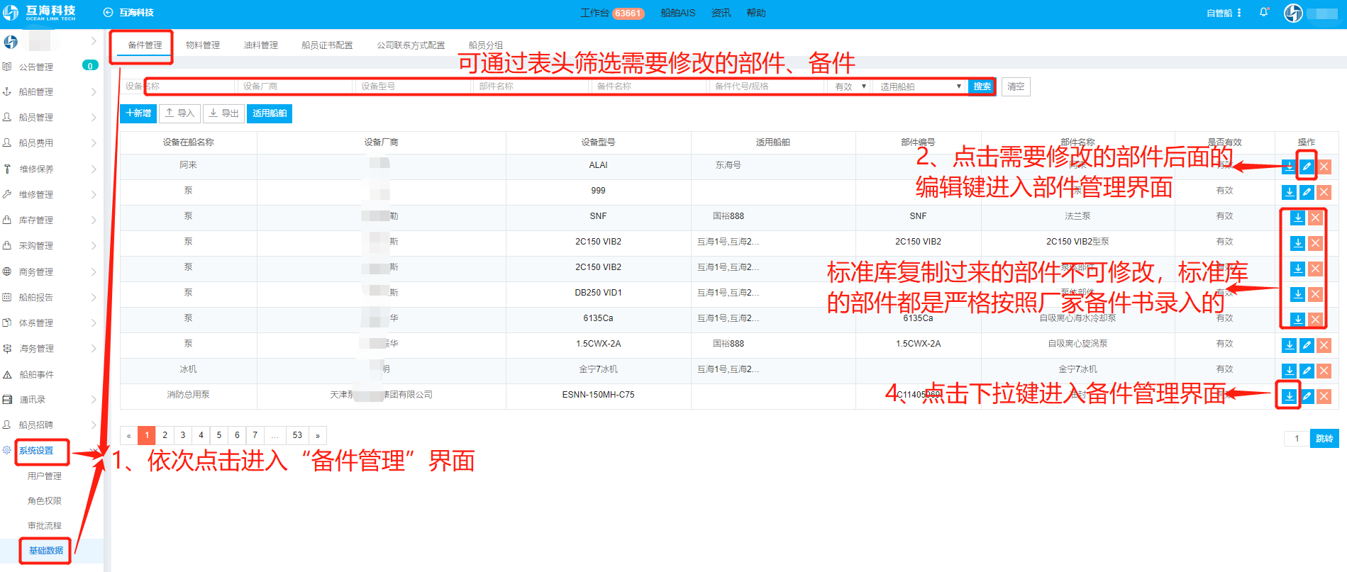The height and width of the screenshot is (572, 1347).
Task: Focus the 设备型号 filter field
Action: [x=413, y=86]
